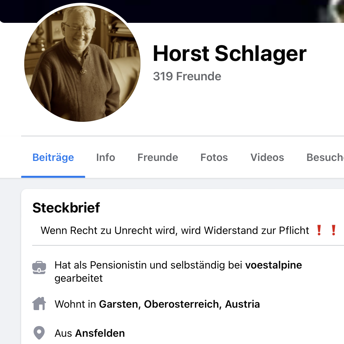This screenshot has width=344, height=344.
Task: Open the Besuche tab
Action: point(325,157)
